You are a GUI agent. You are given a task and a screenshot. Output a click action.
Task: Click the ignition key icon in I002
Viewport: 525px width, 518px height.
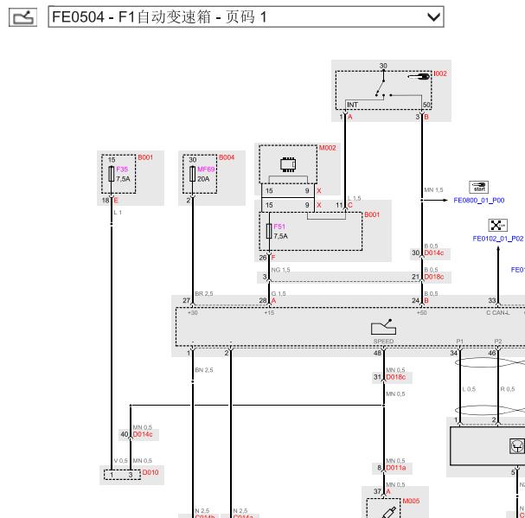click(x=419, y=77)
